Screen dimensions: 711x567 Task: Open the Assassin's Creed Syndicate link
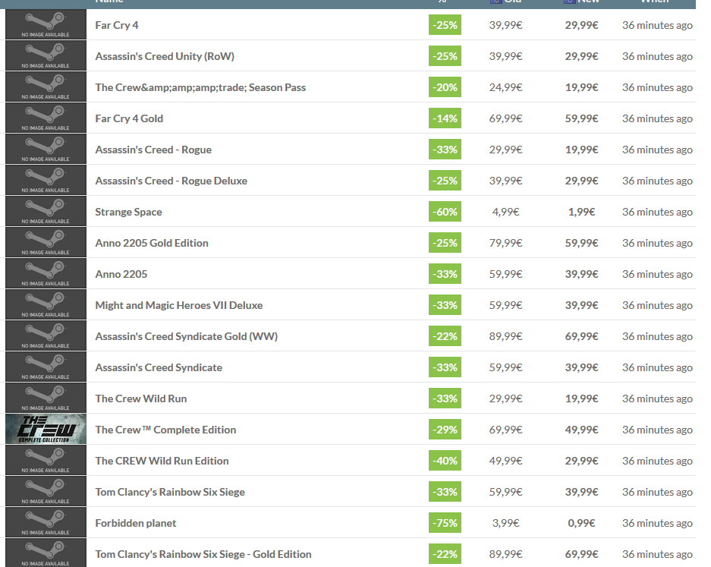point(159,368)
